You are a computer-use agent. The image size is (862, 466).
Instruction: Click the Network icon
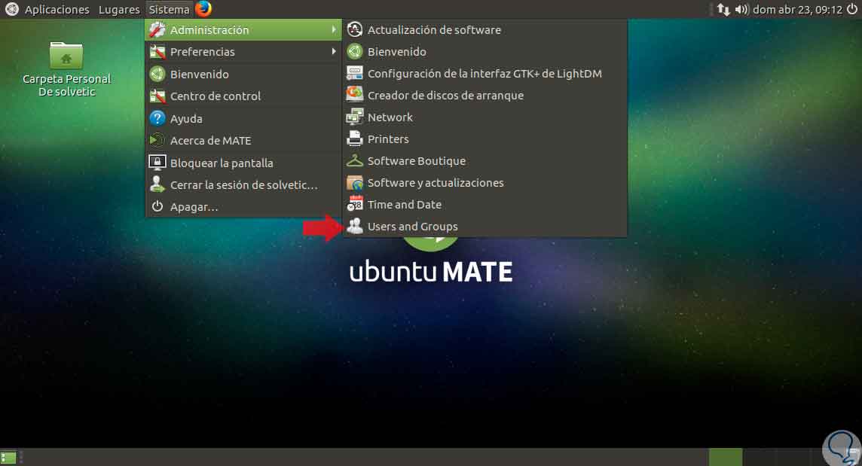[355, 117]
